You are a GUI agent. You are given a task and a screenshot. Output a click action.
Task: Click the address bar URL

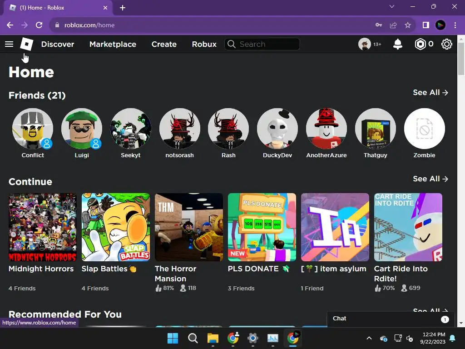pos(89,25)
